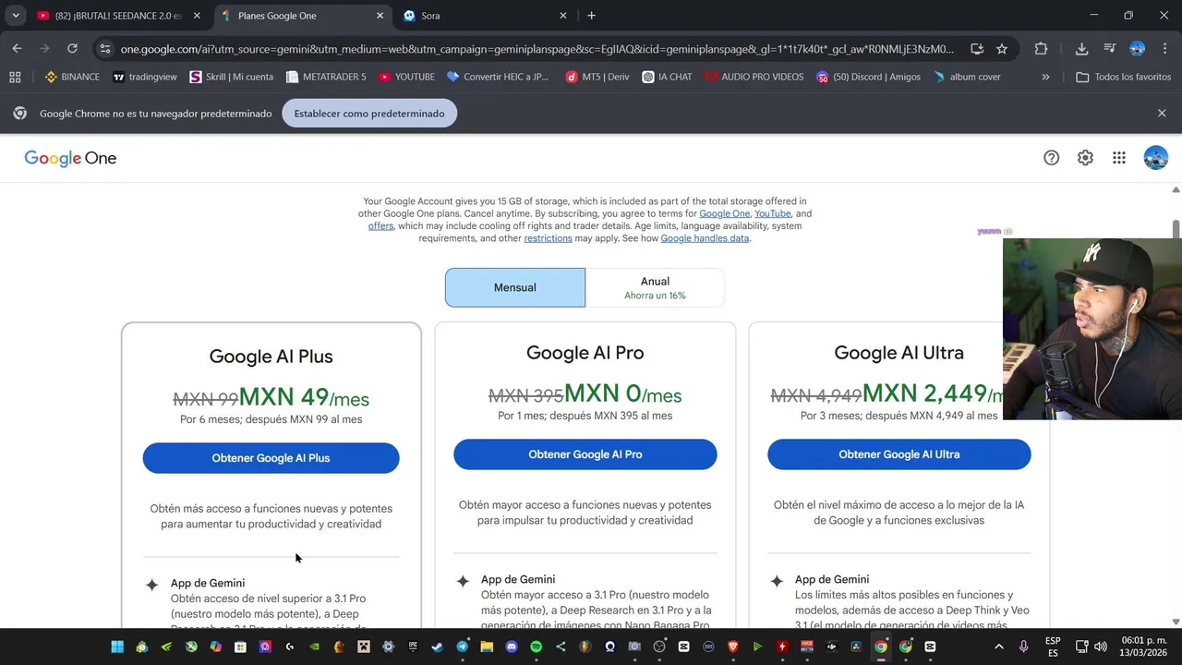This screenshot has width=1182, height=665.
Task: Open the Chrome extensions puzzle icon
Action: pyautogui.click(x=1041, y=48)
